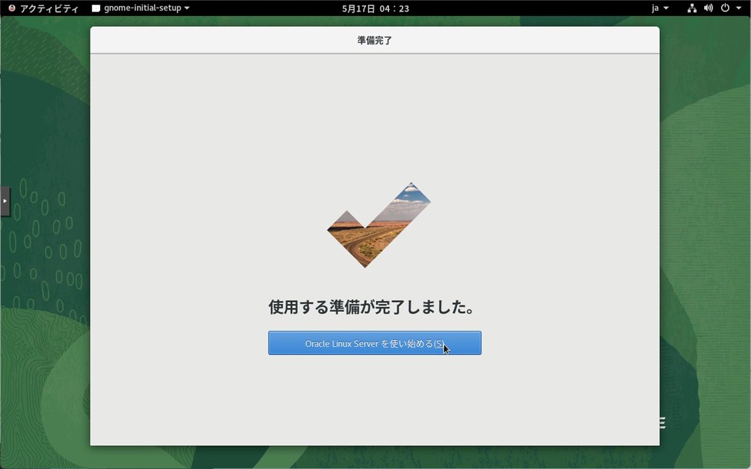Screen dimensions: 751x469
Task: Open the clock showing 5月17日 04:23
Action: click(376, 8)
